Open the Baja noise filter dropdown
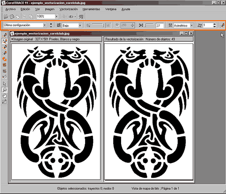Image resolution: width=226 pixels, height=194 pixels. [80, 26]
